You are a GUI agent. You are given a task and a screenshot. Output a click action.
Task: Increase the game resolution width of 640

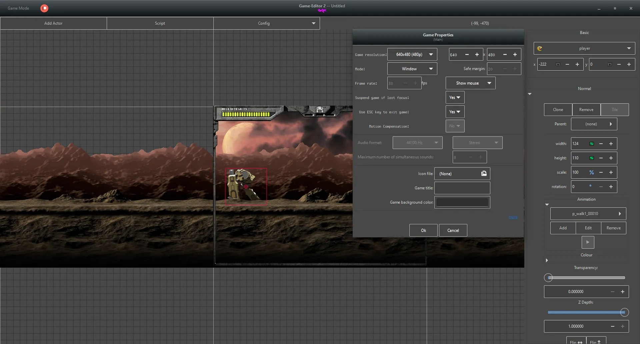pyautogui.click(x=477, y=55)
